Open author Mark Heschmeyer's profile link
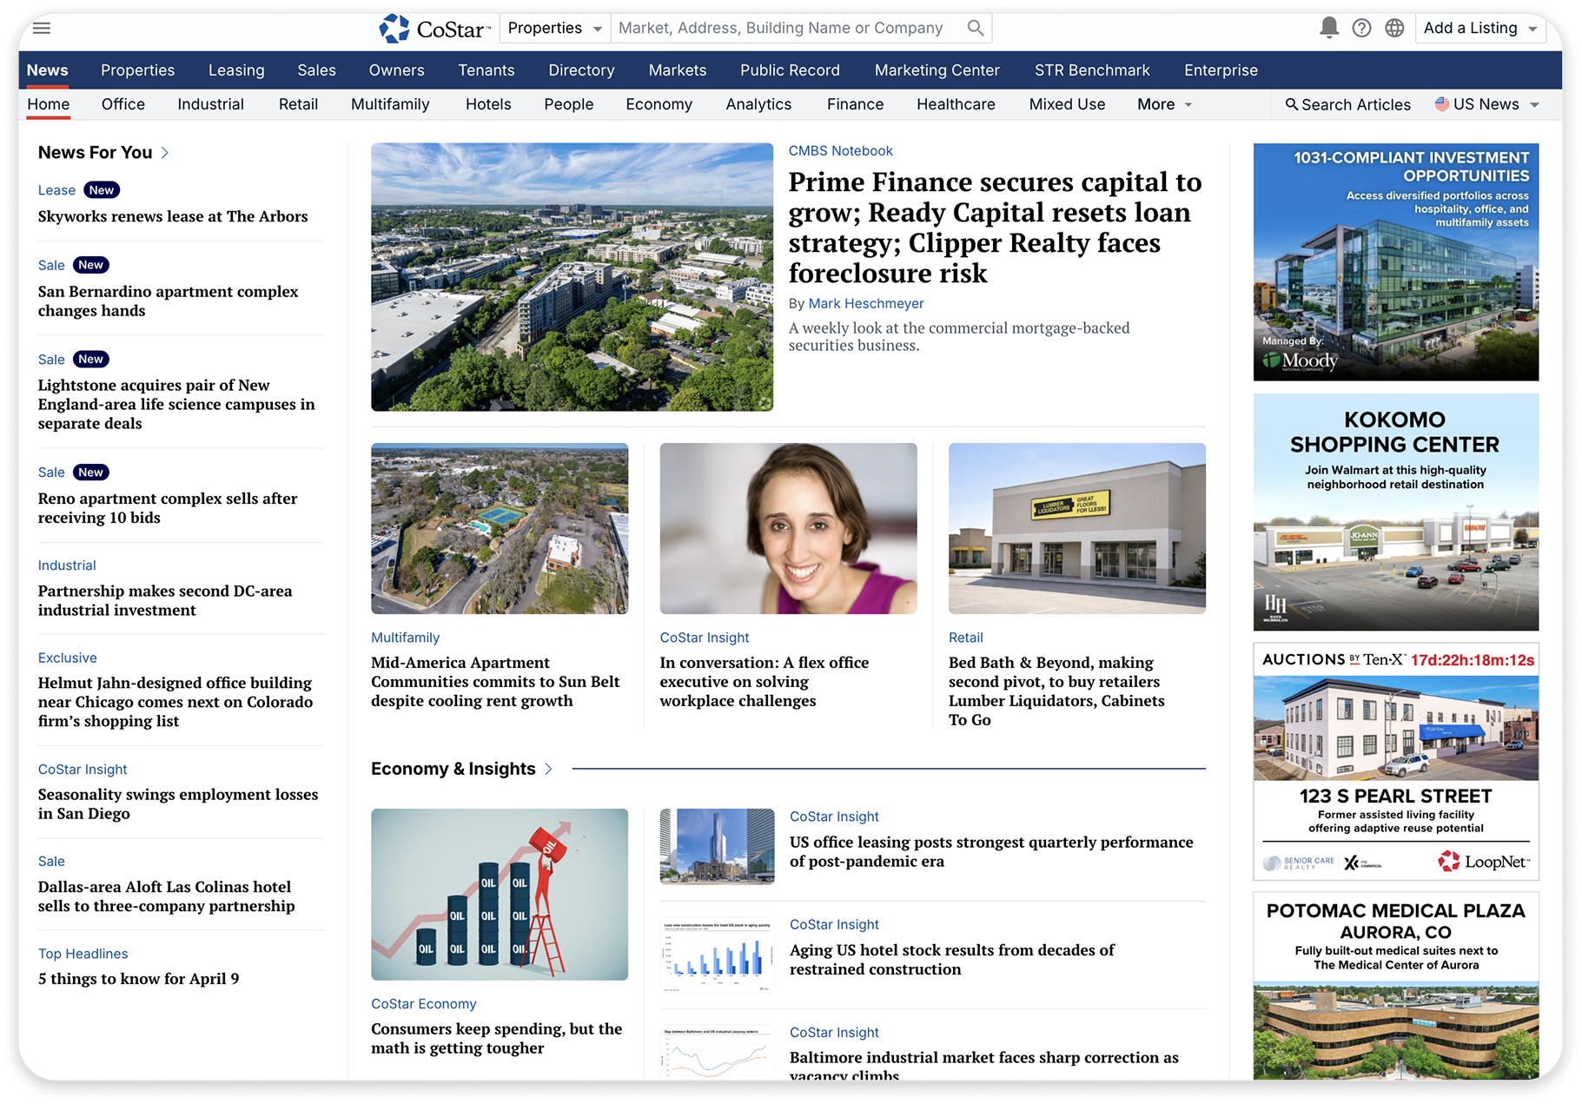Image resolution: width=1582 pixels, height=1104 pixels. click(865, 303)
